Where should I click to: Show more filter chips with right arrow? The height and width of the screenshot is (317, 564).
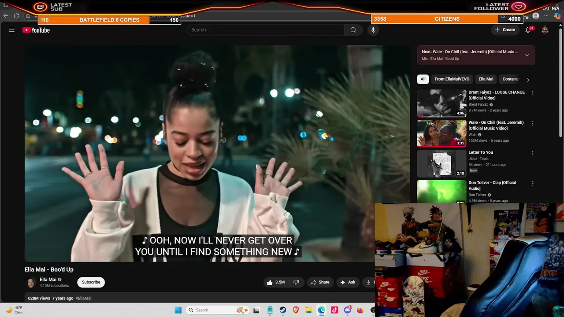click(528, 80)
